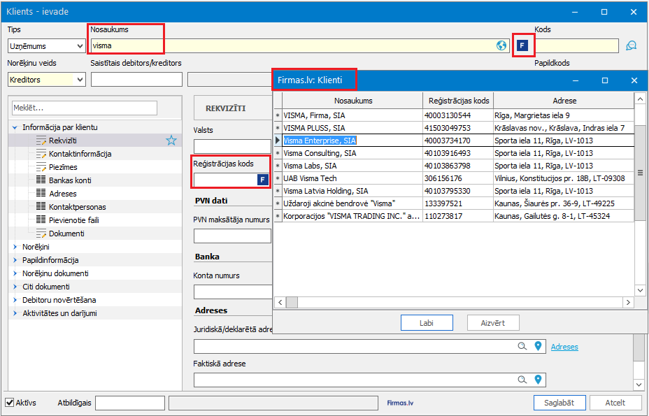Viewport: 649px width, 416px height.
Task: Click the favorite star beside Rekvizīti
Action: tap(171, 141)
